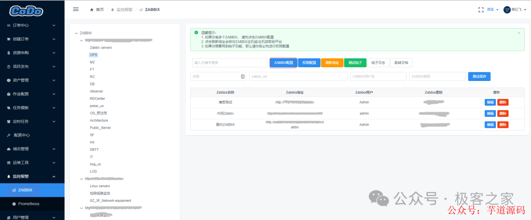The height and width of the screenshot is (220, 531).
Task: Expand the 作业配置 menu chevron
Action: pos(54,94)
